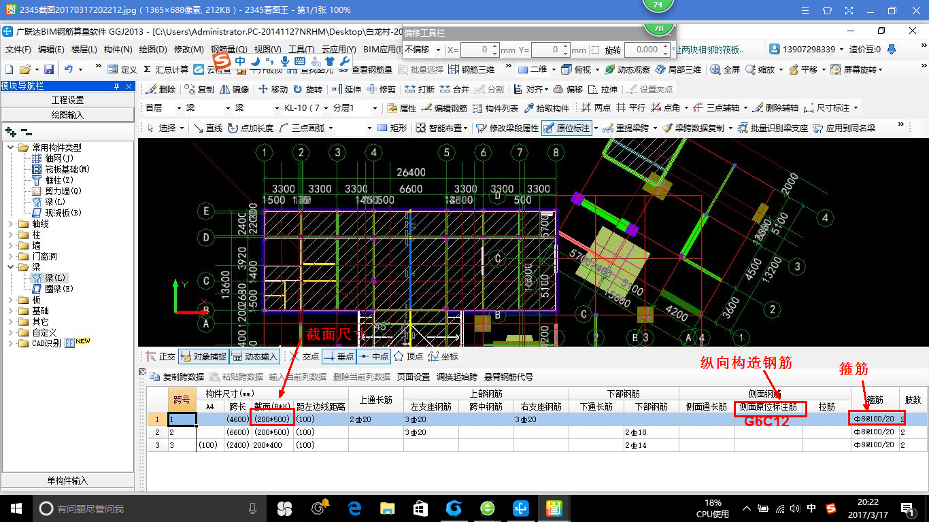Click the Save file icon

49,69
